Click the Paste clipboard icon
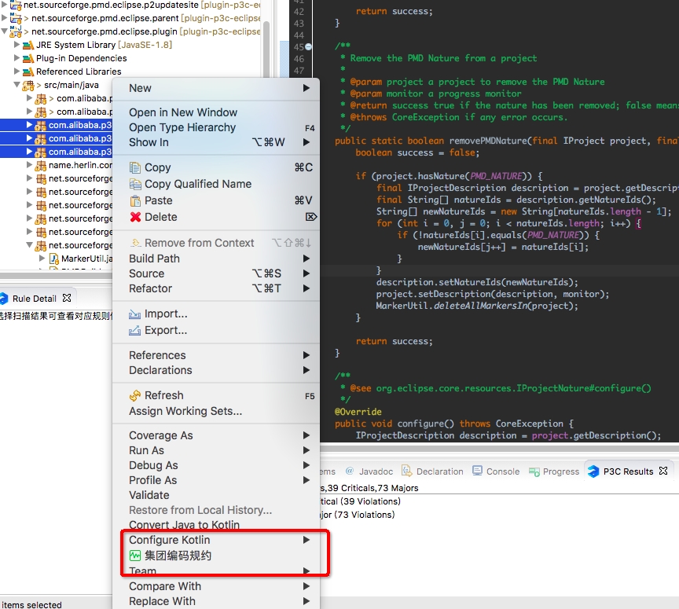 (135, 200)
